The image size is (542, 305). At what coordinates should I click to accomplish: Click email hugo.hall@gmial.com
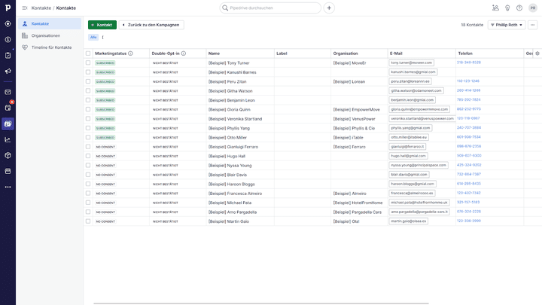408,157
